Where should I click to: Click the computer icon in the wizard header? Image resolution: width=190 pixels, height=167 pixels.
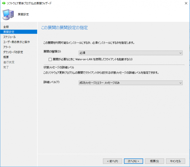click(8, 14)
